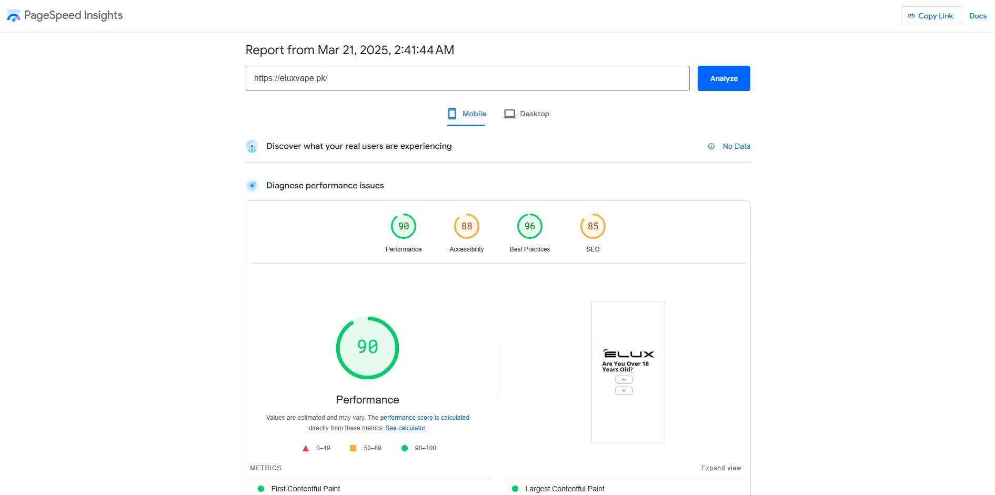
Task: Select the desktop monitor icon
Action: [509, 114]
